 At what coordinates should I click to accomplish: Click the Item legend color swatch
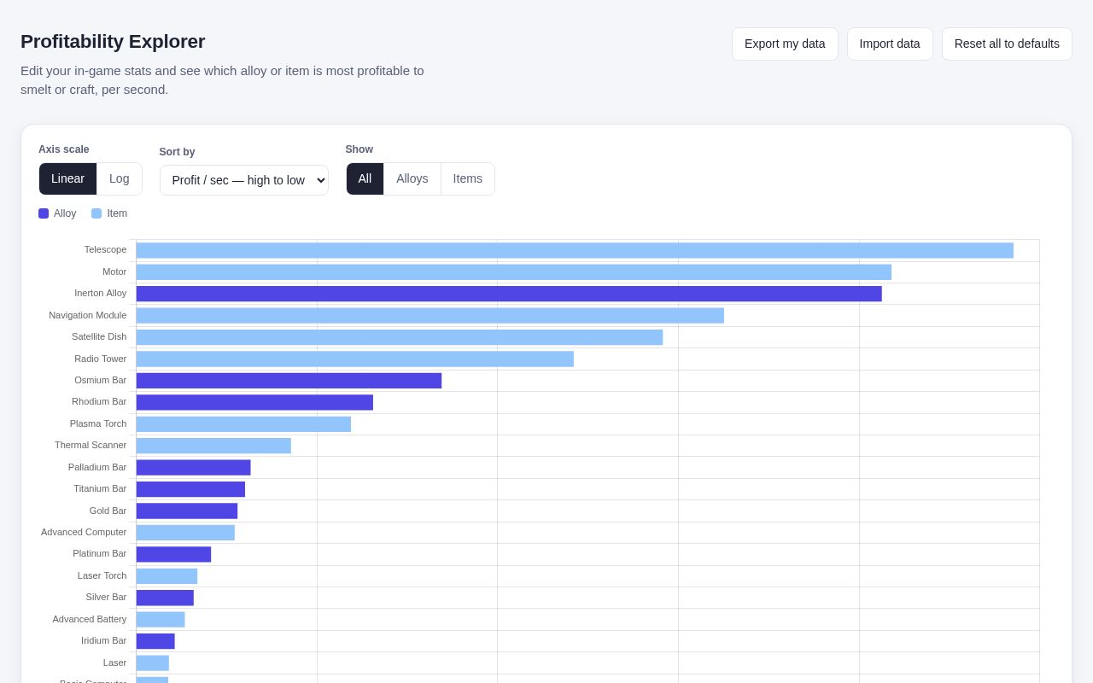(x=96, y=213)
